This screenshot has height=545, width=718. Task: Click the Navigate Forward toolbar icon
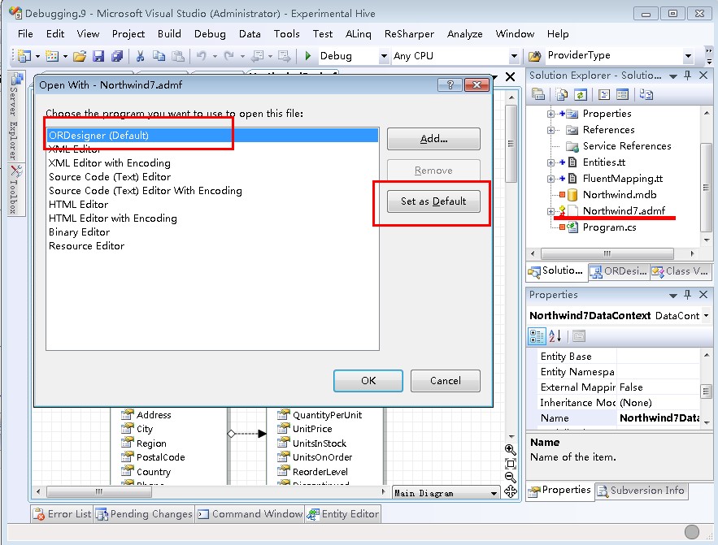(x=285, y=56)
